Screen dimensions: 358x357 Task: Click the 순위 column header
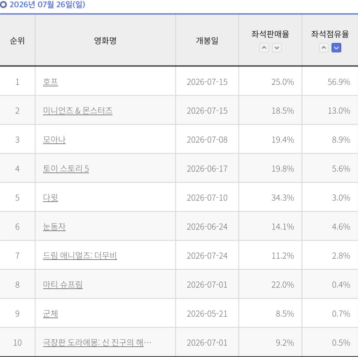click(x=17, y=41)
